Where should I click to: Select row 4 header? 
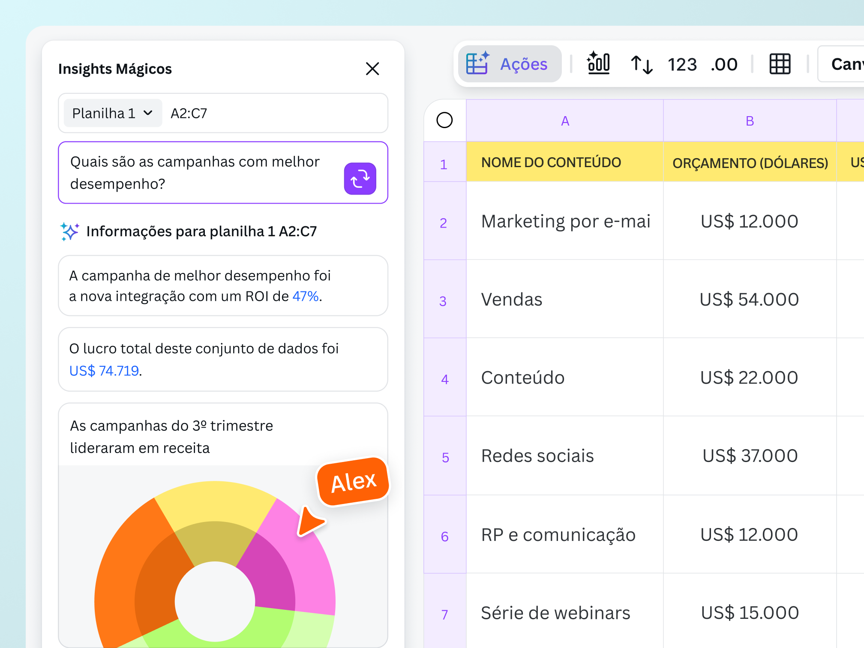pos(444,377)
